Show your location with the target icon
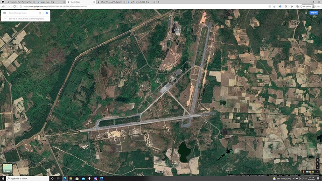The height and width of the screenshot is (181, 322). click(x=318, y=160)
